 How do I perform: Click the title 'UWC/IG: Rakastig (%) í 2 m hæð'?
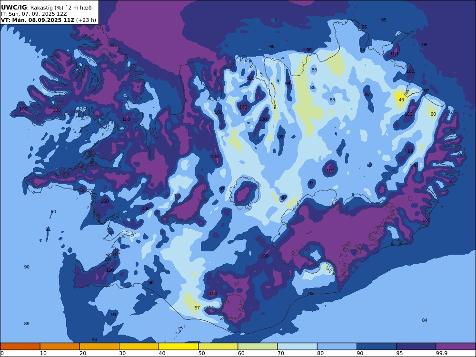click(46, 8)
